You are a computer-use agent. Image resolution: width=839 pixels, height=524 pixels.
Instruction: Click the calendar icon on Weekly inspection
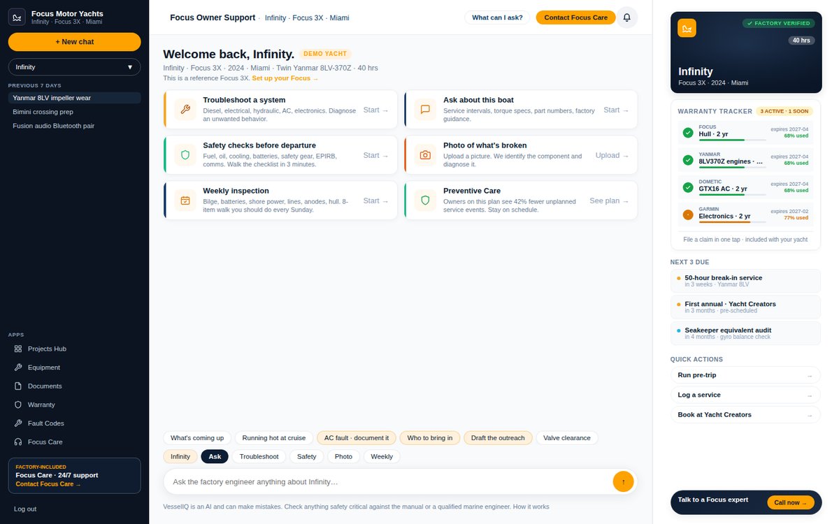(185, 201)
